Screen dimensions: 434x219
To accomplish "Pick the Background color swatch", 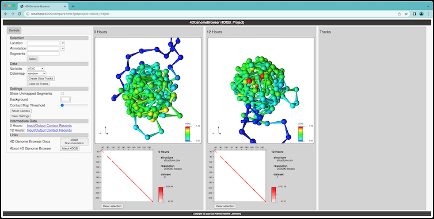I will [65, 99].
